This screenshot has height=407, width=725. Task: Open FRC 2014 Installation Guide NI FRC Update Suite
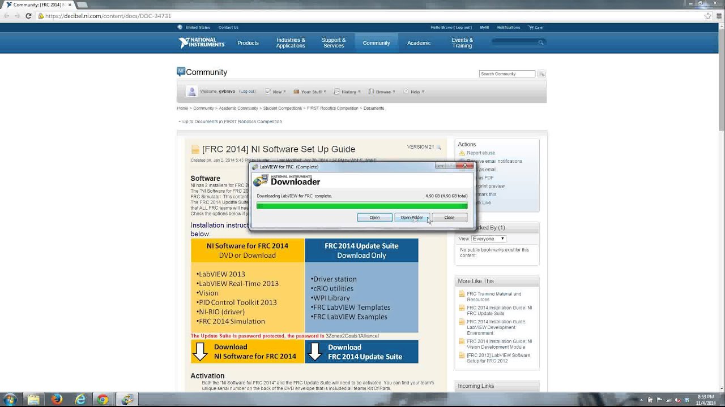[499, 310]
